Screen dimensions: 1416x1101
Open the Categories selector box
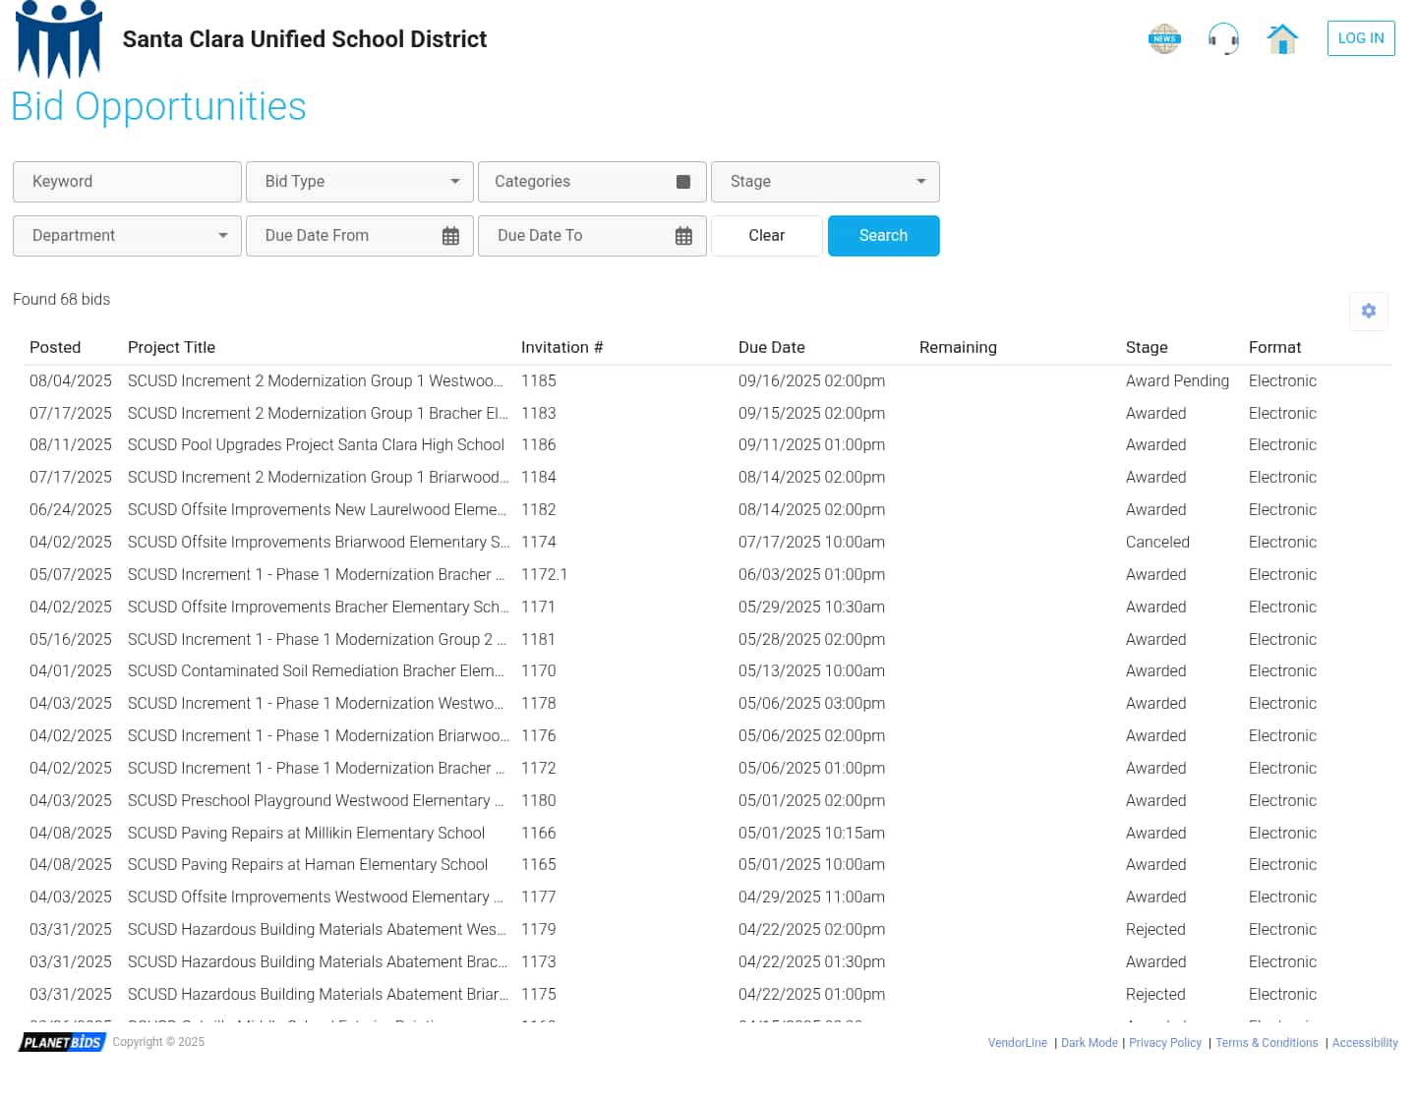point(591,182)
